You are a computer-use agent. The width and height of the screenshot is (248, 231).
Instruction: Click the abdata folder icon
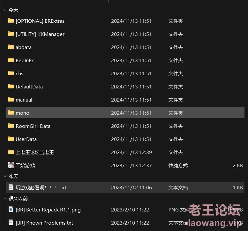(11, 47)
